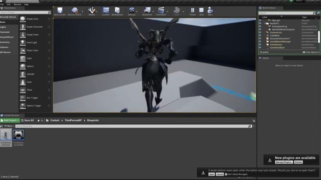
Task: Click the World Outliner search magnifier icon
Action: click(x=314, y=13)
